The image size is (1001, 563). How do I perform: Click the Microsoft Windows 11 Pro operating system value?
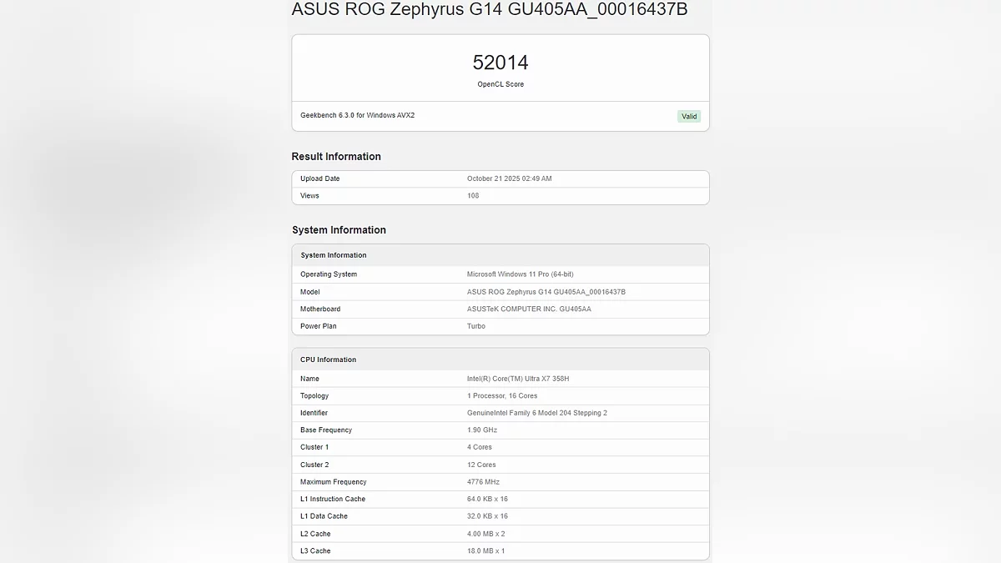pos(520,274)
